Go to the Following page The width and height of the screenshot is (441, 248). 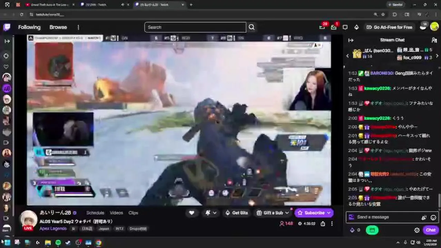pos(29,27)
